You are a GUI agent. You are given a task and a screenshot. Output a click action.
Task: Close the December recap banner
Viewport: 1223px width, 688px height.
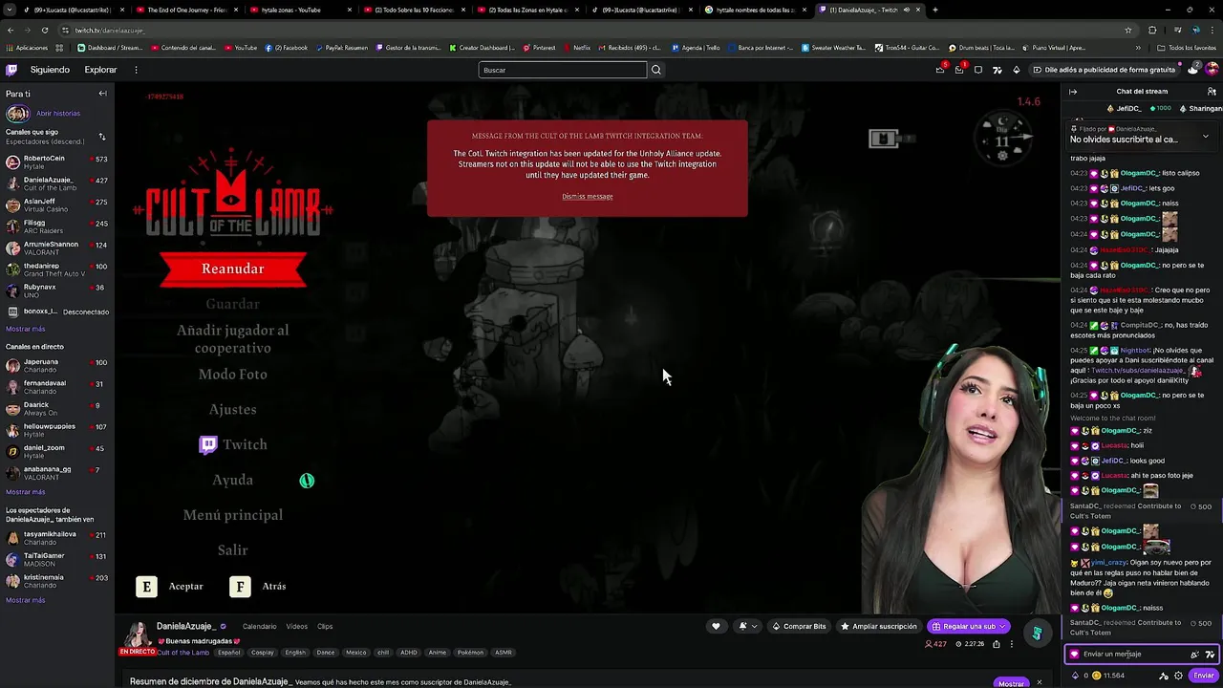(1040, 682)
